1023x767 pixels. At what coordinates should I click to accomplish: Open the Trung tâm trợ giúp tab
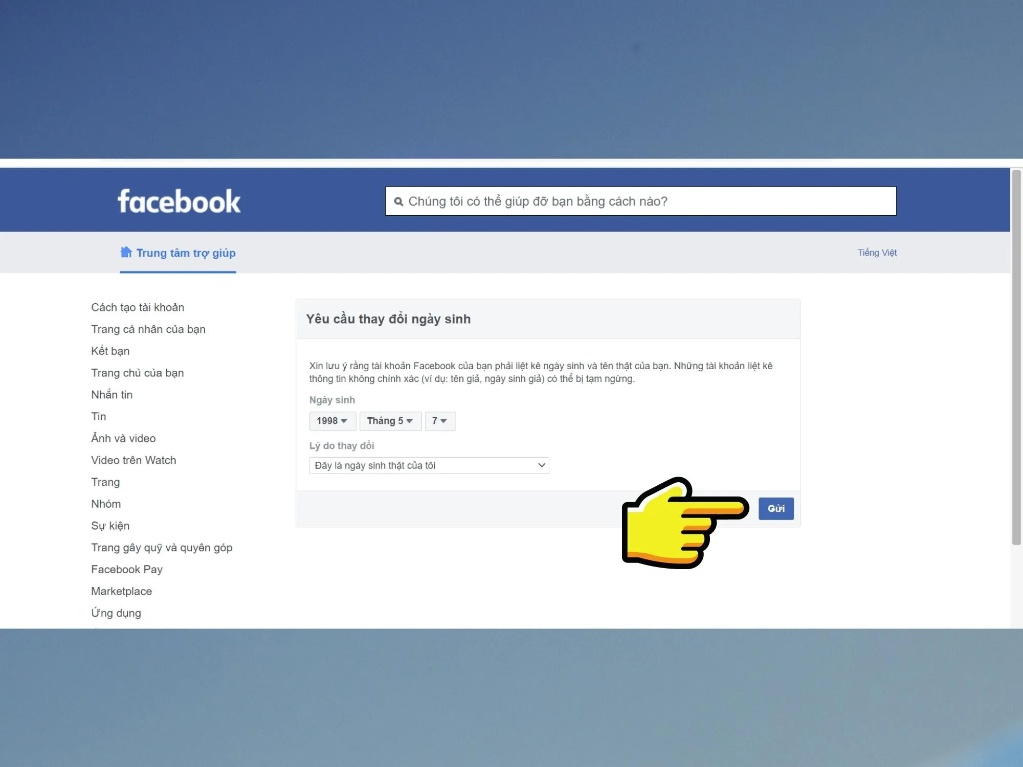185,253
